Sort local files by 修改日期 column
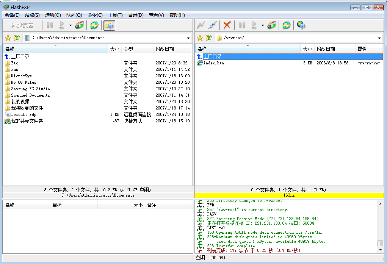 (165, 49)
